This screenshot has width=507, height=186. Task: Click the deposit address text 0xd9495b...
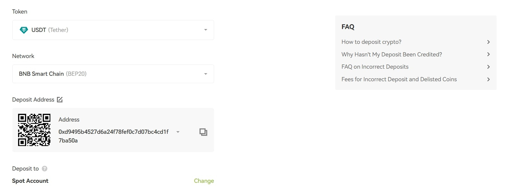tap(113, 132)
